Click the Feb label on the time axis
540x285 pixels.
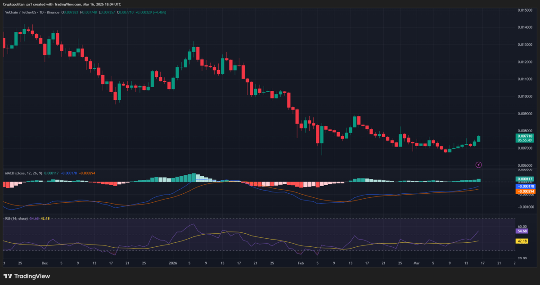tap(302, 264)
